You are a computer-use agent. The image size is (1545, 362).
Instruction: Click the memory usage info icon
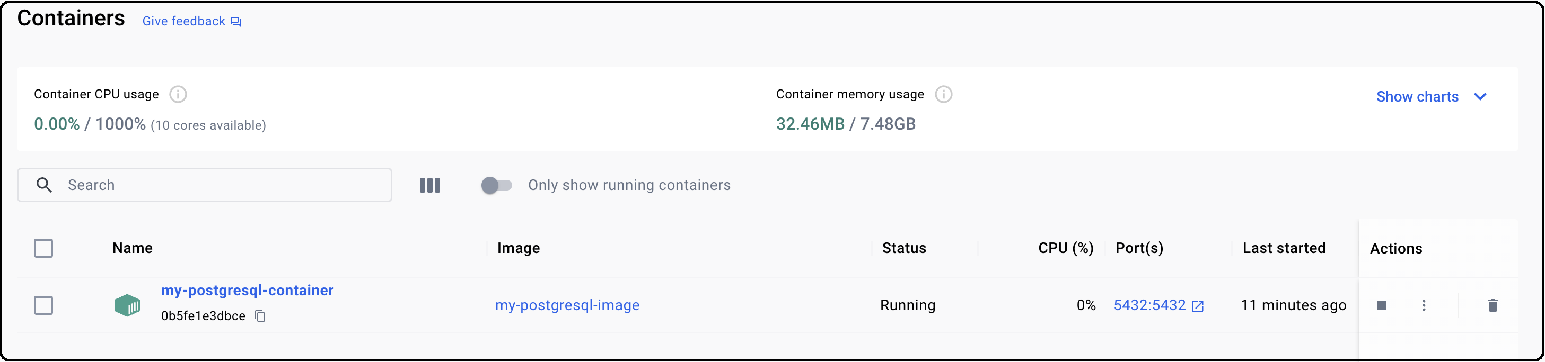(943, 95)
